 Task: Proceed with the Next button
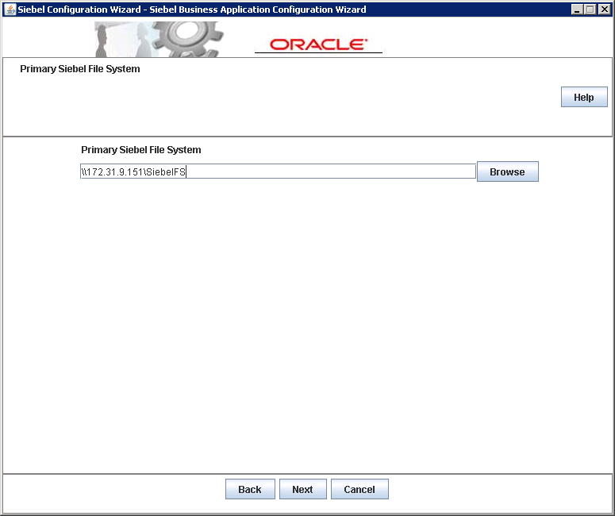[x=303, y=489]
